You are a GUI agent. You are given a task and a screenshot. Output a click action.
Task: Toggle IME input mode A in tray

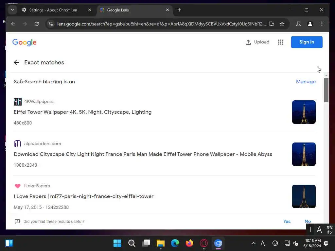pos(263,243)
